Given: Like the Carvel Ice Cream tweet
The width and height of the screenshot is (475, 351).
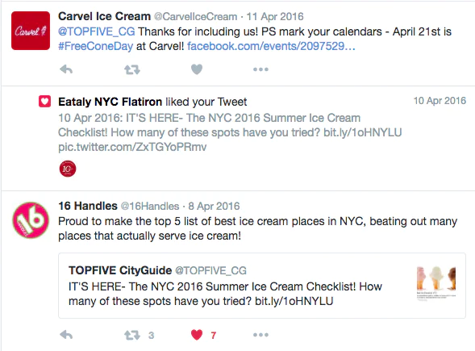Looking at the screenshot, I should pyautogui.click(x=197, y=69).
